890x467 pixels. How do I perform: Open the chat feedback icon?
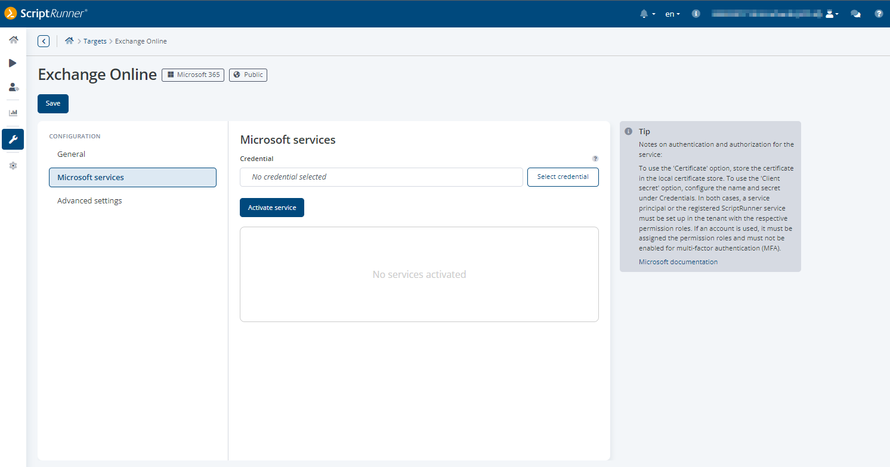(855, 14)
